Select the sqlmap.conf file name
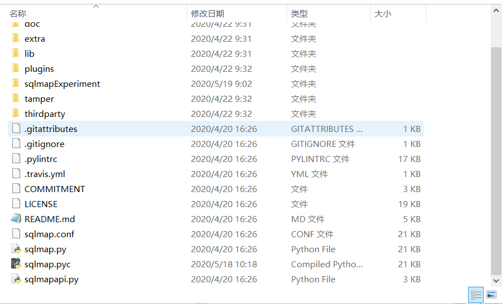This screenshot has height=304, width=502. 50,234
